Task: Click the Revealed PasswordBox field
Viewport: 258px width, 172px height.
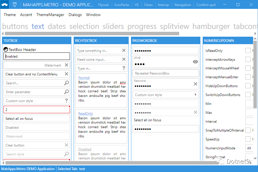Action: [x=166, y=73]
